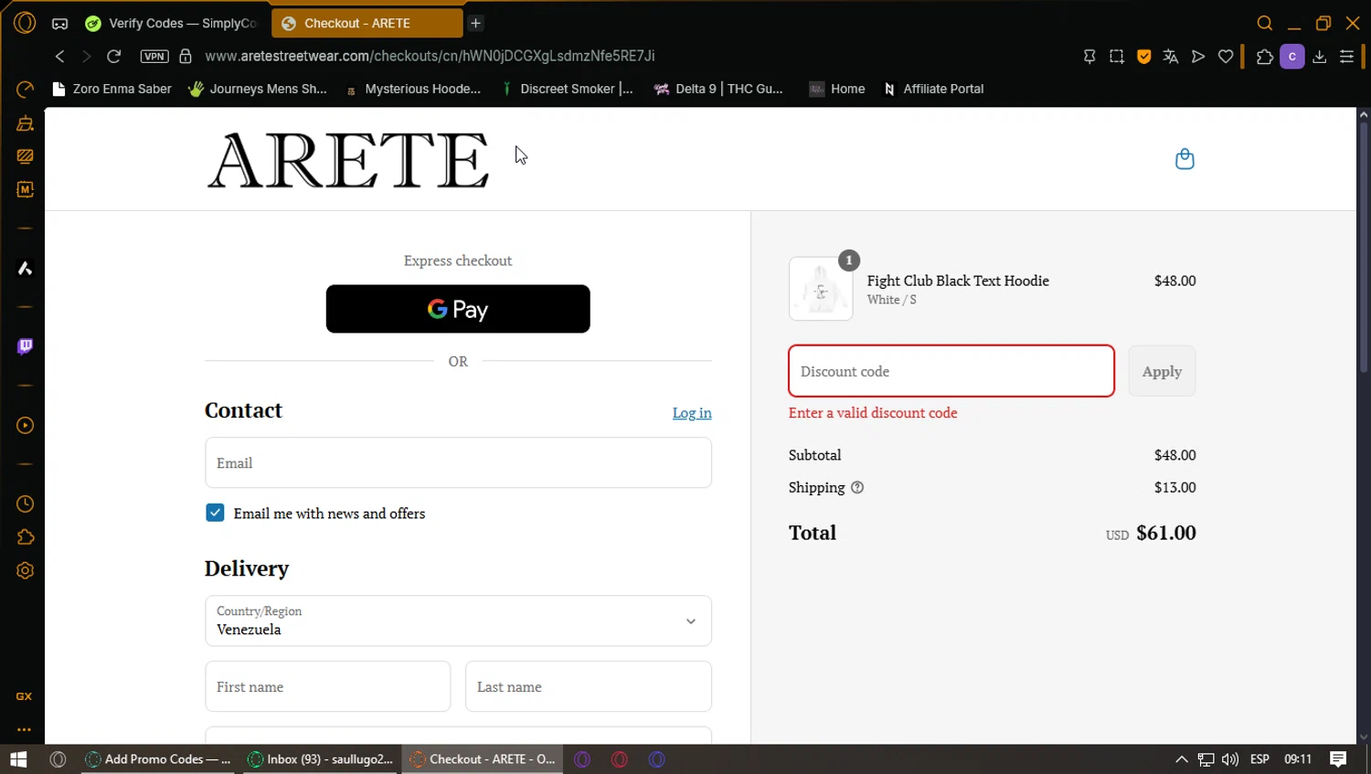The image size is (1371, 774).
Task: Open the Windows Start button
Action: tap(18, 759)
